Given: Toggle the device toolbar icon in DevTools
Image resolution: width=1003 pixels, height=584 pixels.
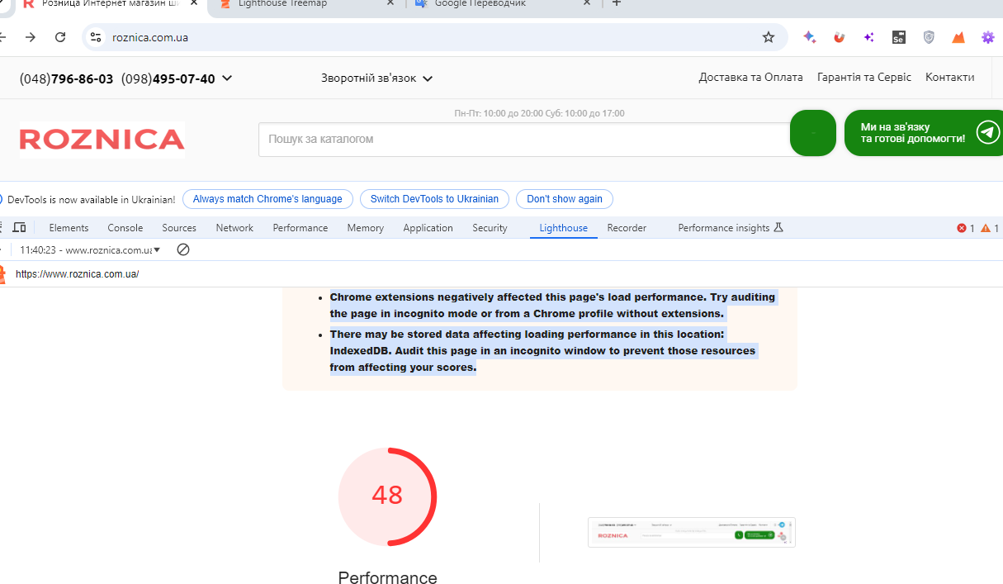Looking at the screenshot, I should (x=20, y=228).
